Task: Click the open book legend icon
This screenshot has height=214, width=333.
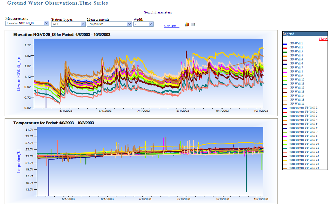Action: [193, 24]
